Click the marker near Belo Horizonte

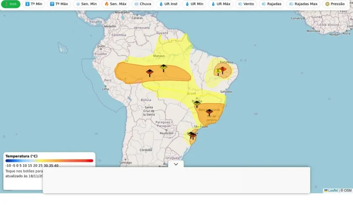coord(209,112)
